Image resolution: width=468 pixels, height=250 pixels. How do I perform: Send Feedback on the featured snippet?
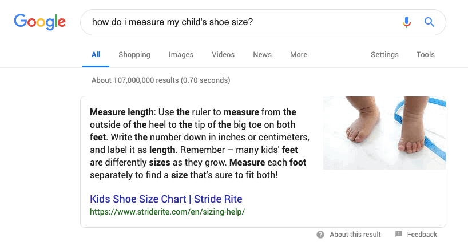tap(422, 235)
